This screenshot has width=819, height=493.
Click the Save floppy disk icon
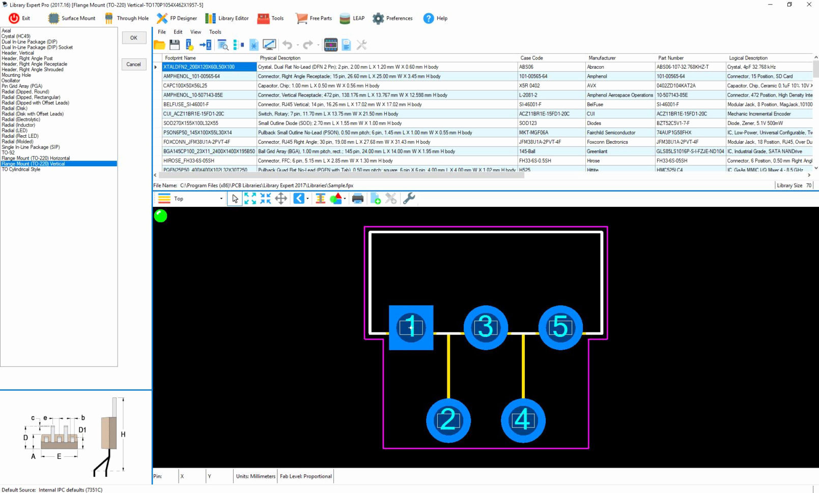click(174, 45)
